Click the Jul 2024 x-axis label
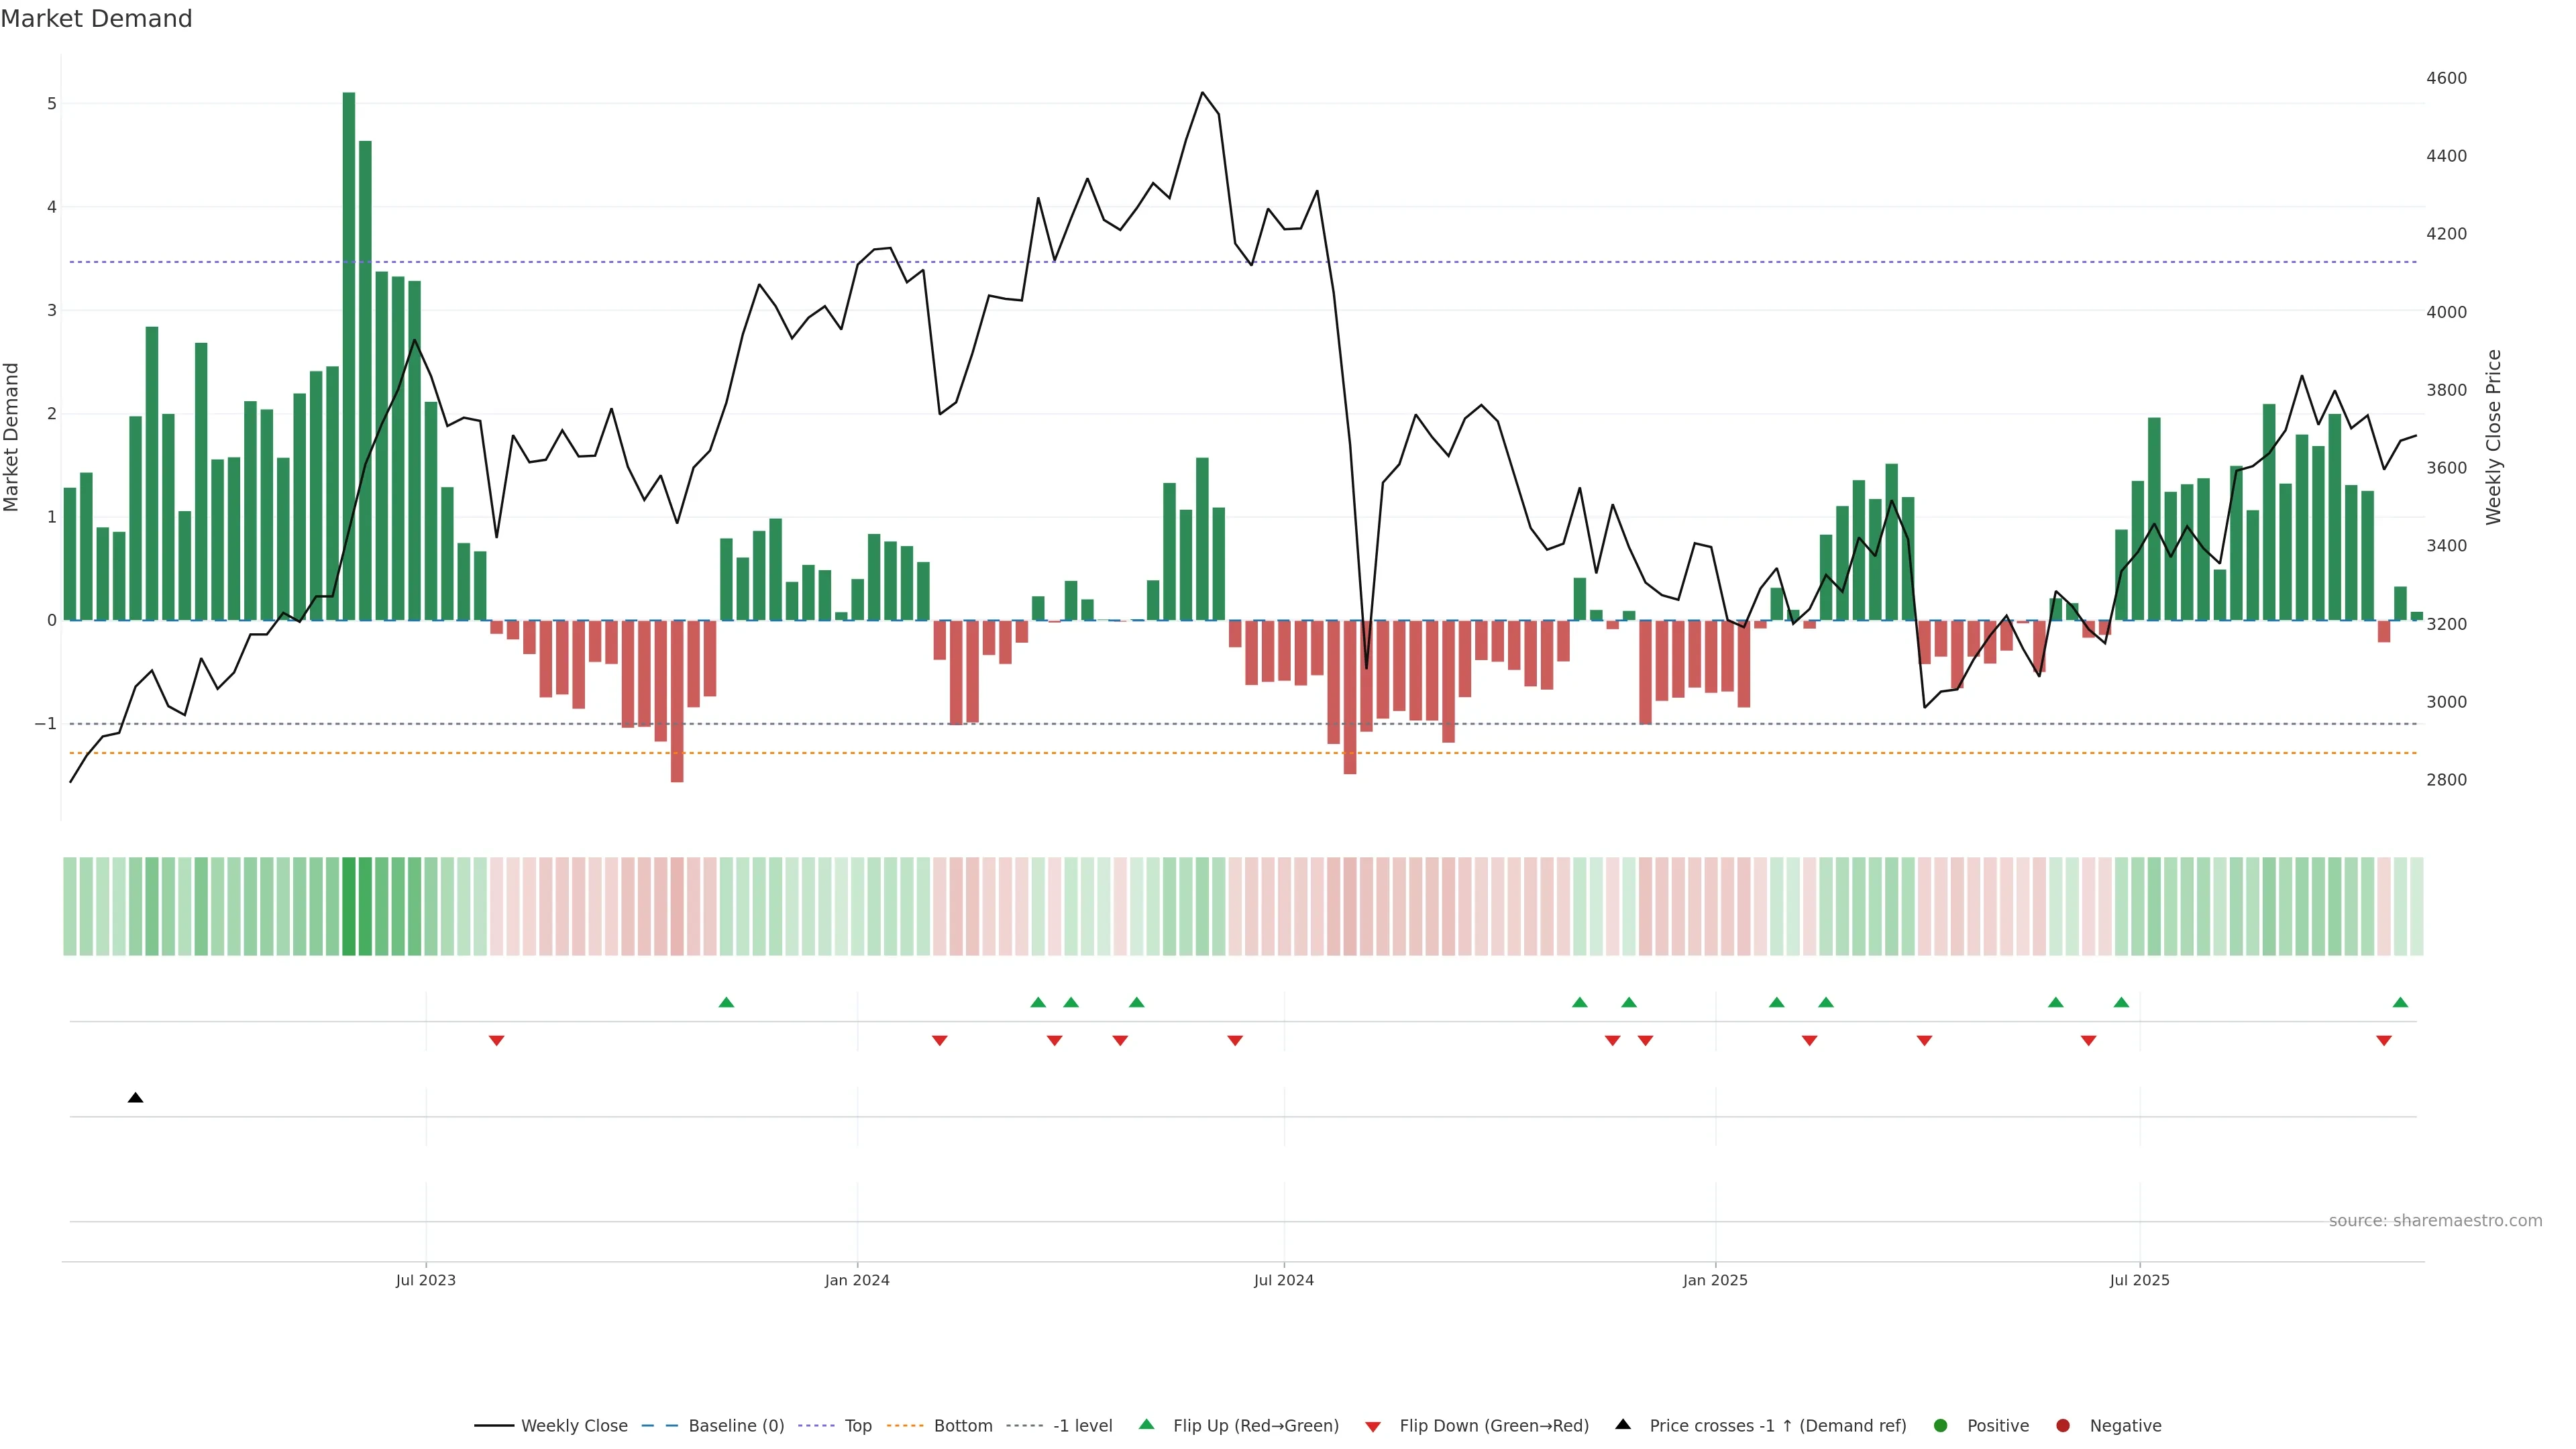 point(1283,1280)
